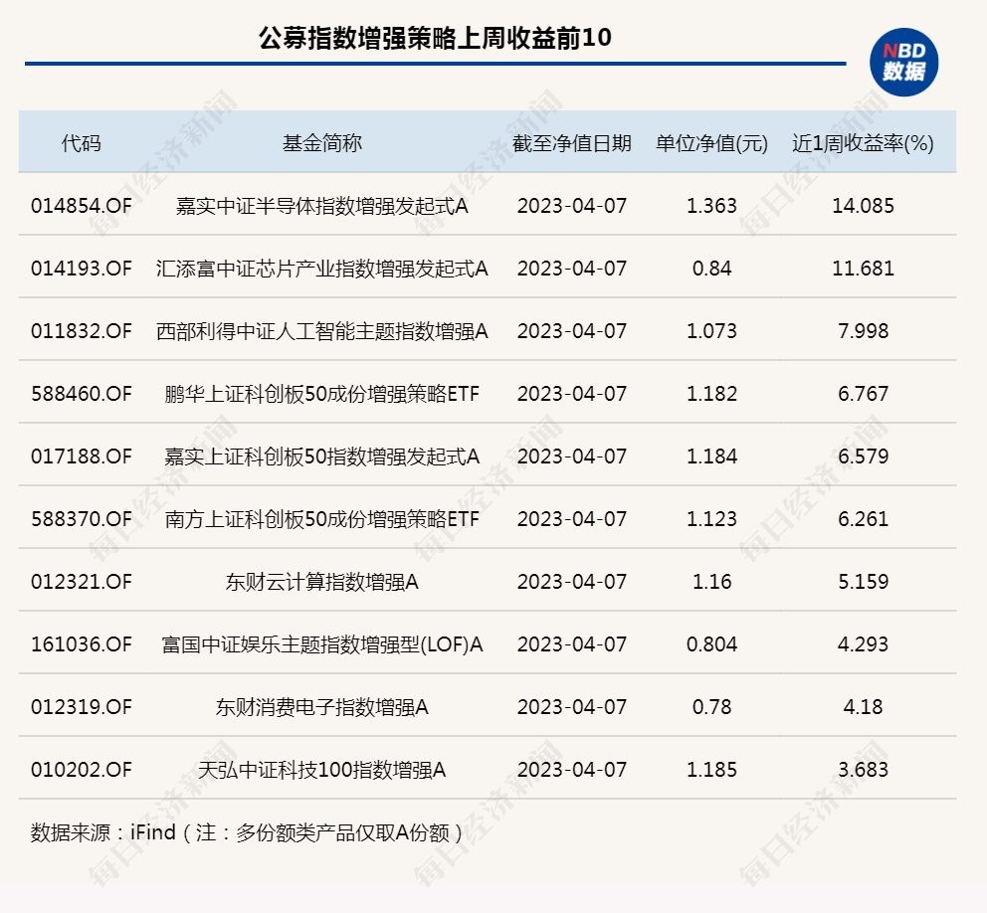Click the net value 1.185
Screen dimensions: 987x913
[x=711, y=770]
